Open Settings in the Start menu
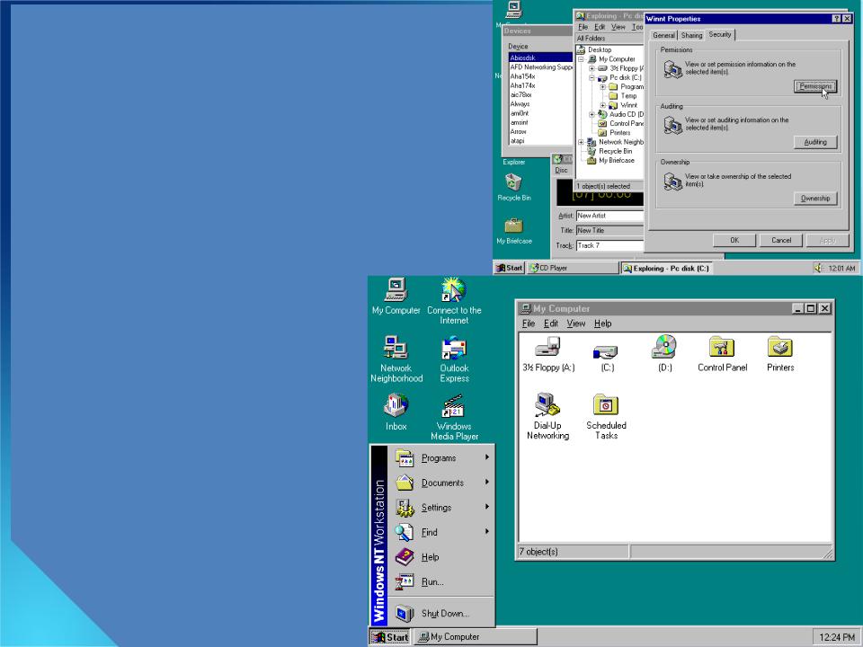The width and height of the screenshot is (863, 647). (441, 507)
